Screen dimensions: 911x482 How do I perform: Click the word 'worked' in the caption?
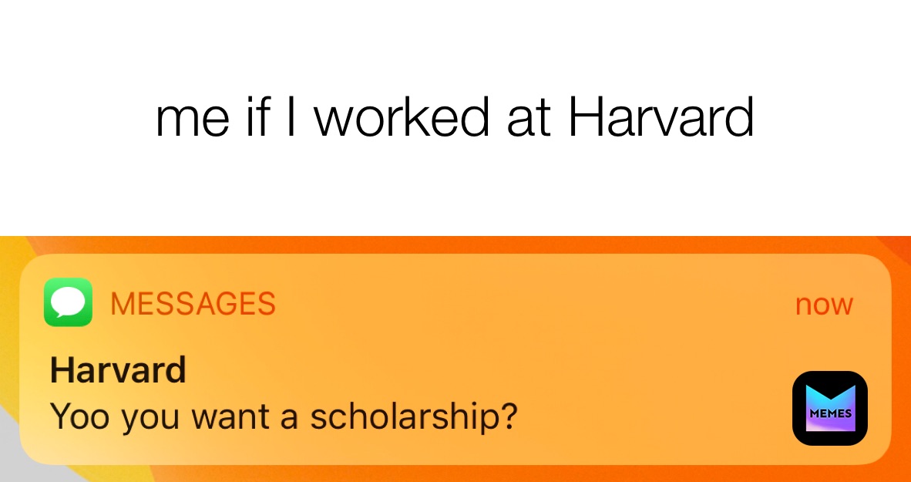401,120
